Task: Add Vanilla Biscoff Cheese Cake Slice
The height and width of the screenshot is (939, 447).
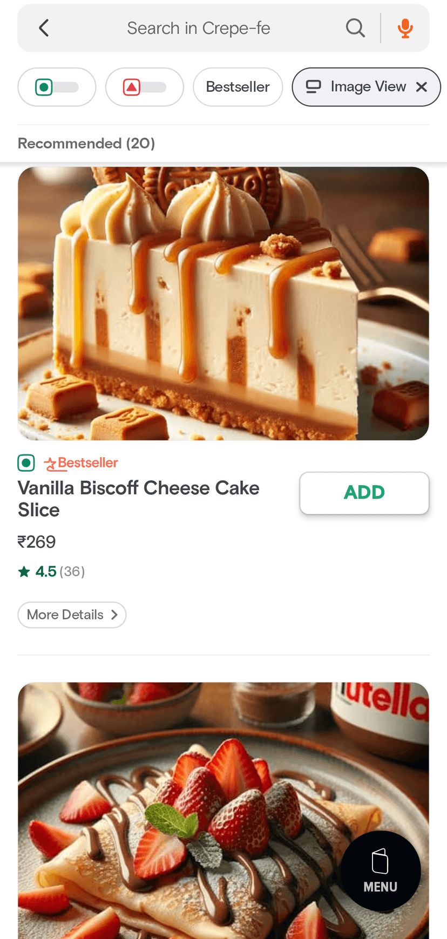Action: coord(364,493)
